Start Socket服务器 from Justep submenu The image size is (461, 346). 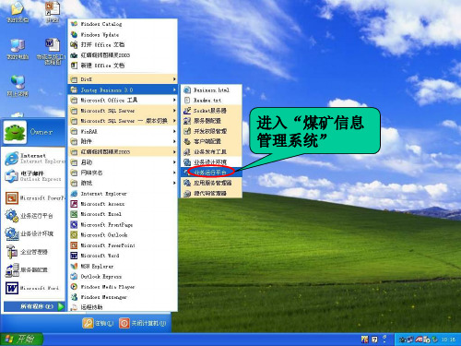point(211,111)
